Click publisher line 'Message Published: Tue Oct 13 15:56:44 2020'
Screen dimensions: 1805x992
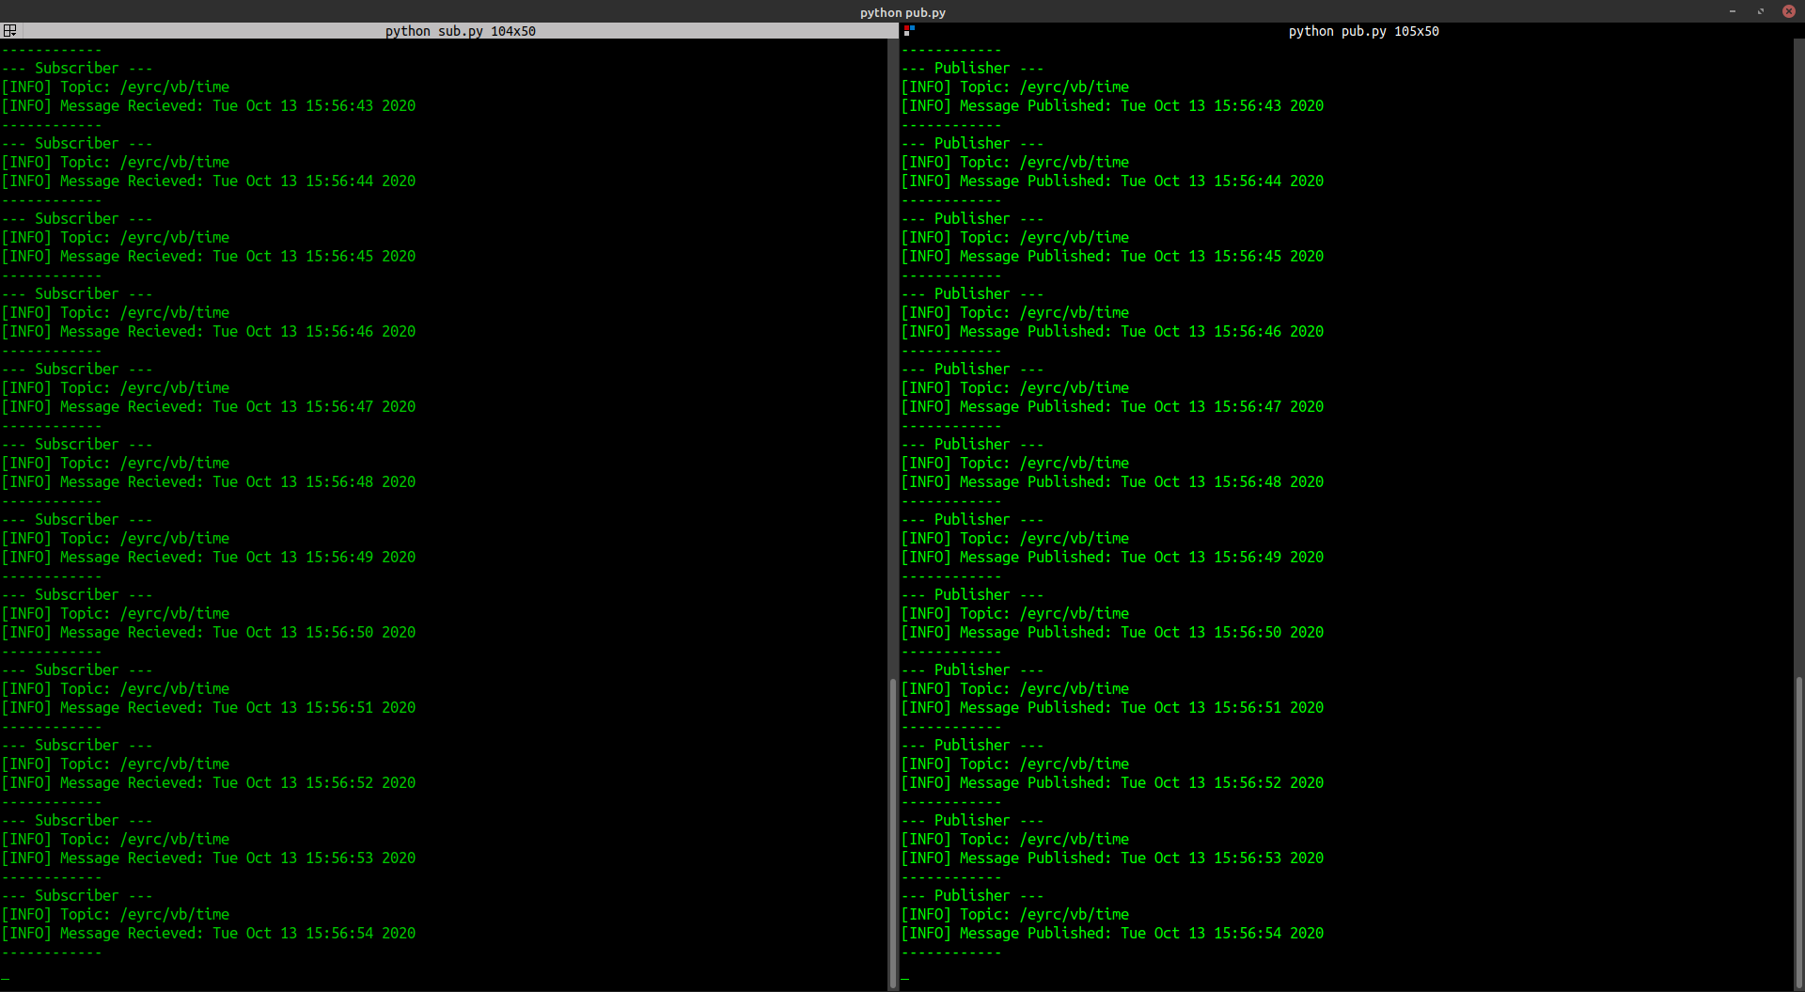coord(1112,181)
